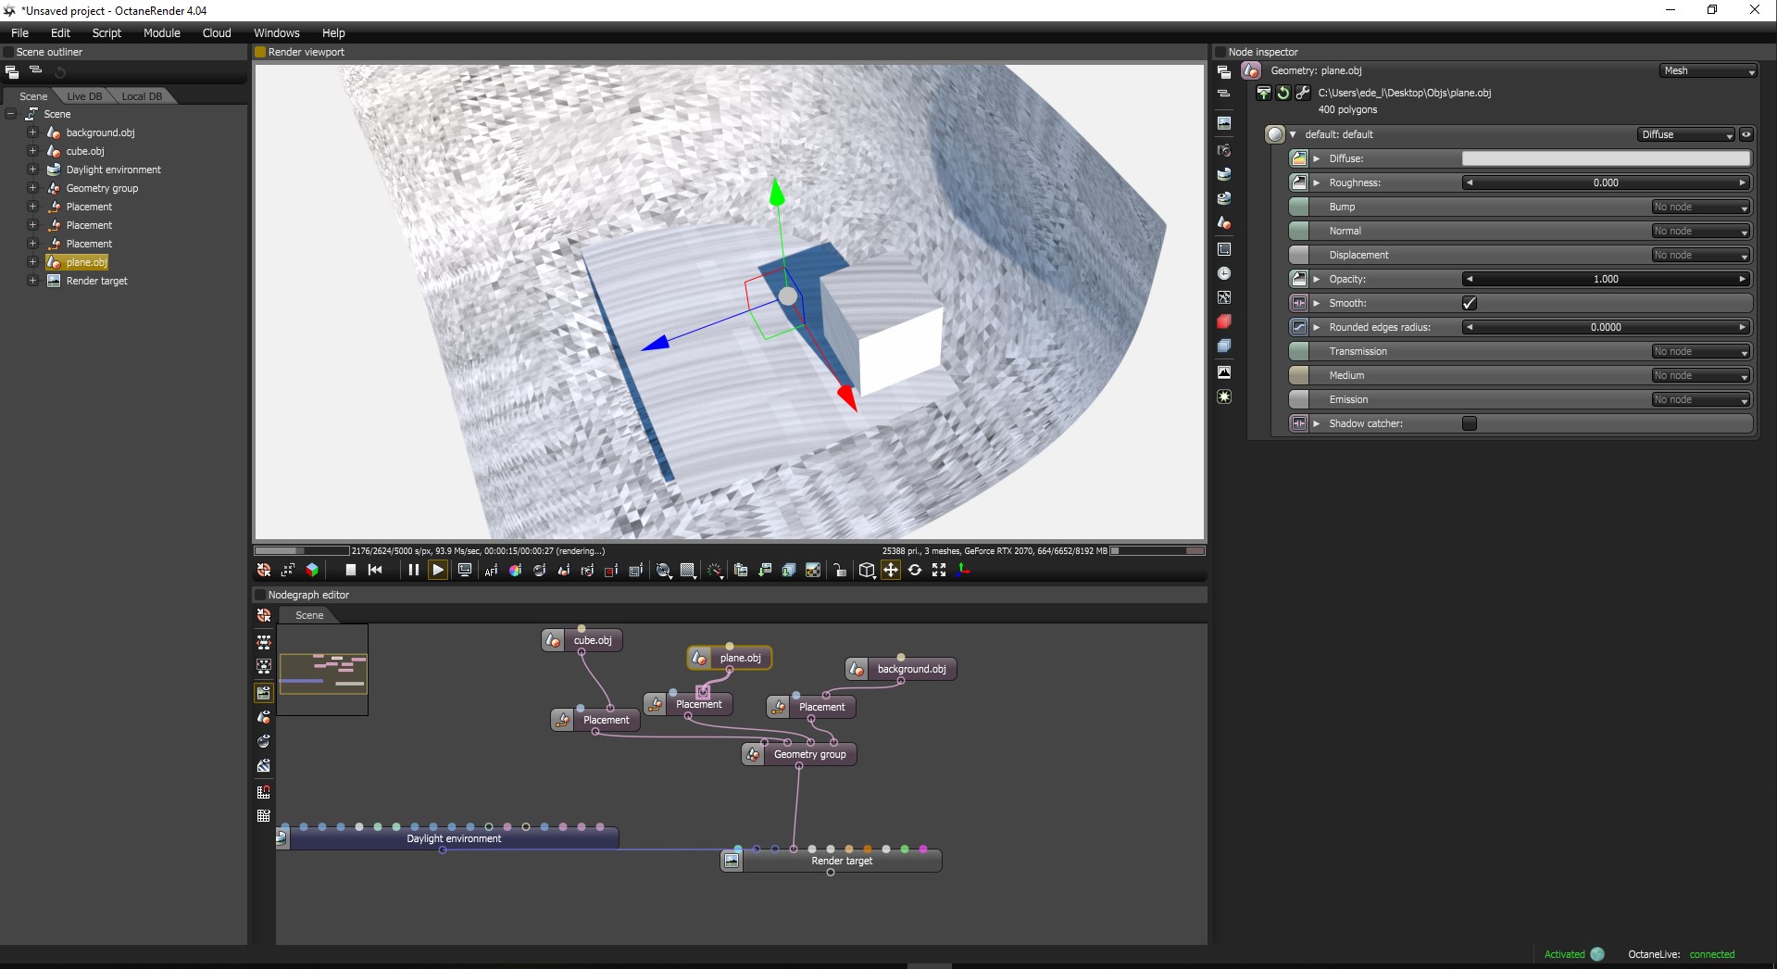This screenshot has height=969, width=1777.
Task: Copy the render to the clipboard
Action: pyautogui.click(x=741, y=571)
